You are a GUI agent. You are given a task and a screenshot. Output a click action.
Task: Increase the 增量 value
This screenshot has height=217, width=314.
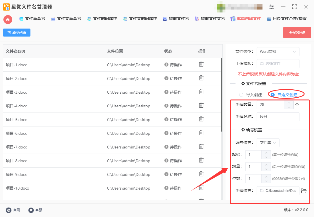click(266, 165)
